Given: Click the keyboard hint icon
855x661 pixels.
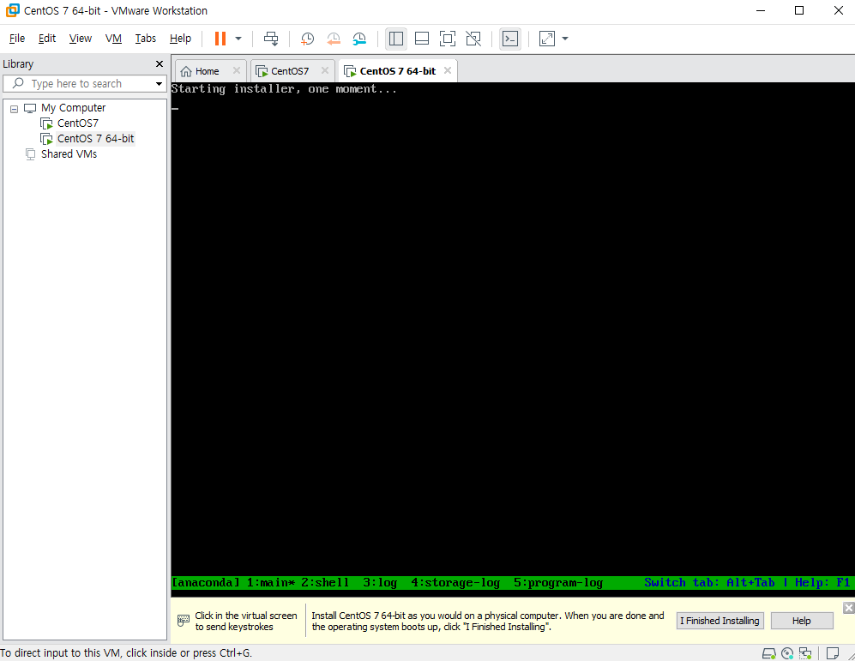Looking at the screenshot, I should 184,620.
